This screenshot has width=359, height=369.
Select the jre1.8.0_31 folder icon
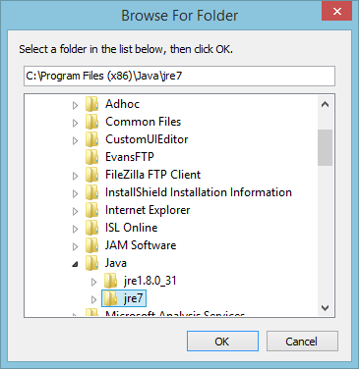[x=110, y=281]
